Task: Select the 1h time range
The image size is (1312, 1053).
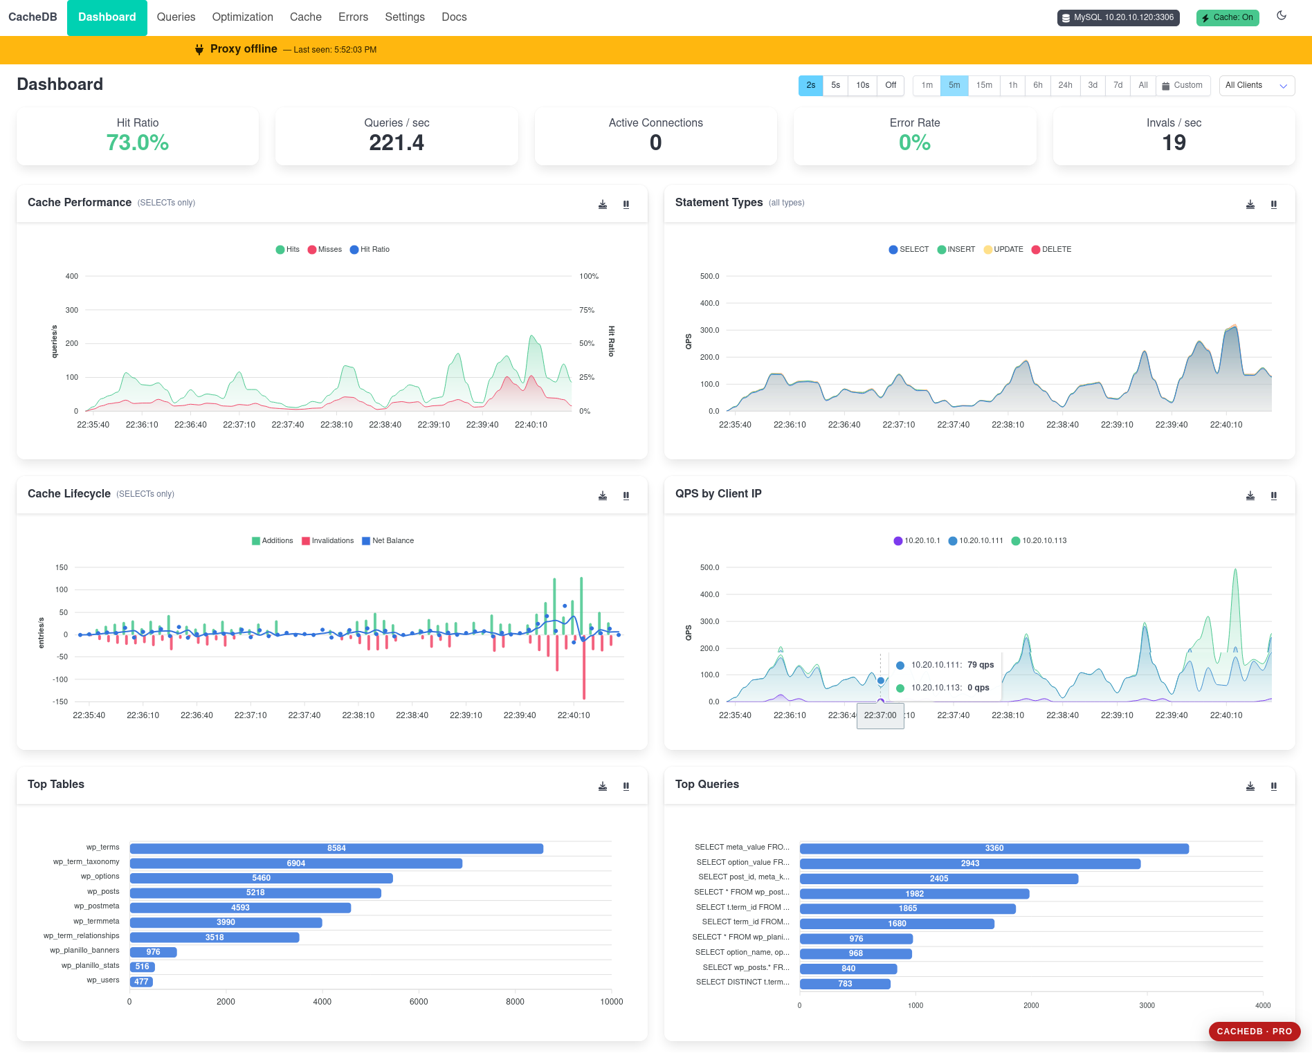Action: pos(1013,85)
